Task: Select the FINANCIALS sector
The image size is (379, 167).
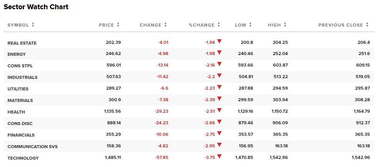Action: (x=21, y=135)
